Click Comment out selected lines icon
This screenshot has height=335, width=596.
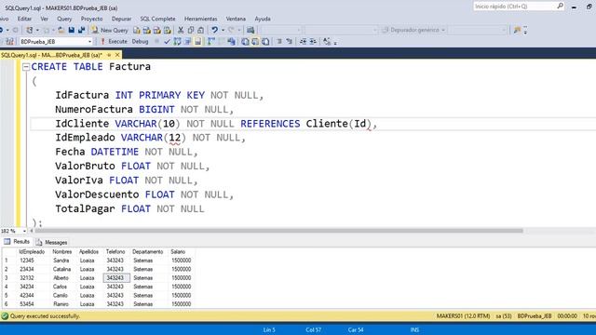[x=279, y=41]
